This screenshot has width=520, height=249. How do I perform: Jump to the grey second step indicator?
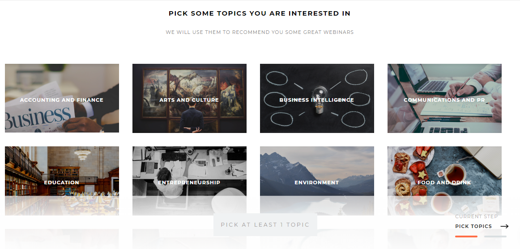coord(495,236)
